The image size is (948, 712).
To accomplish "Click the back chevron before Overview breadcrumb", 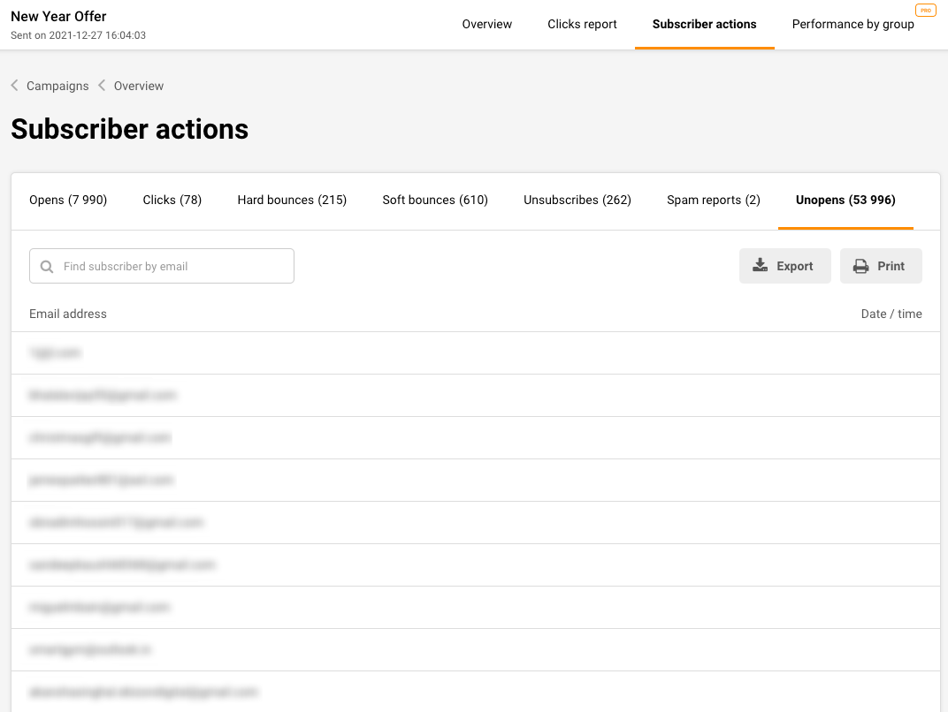I will 102,86.
